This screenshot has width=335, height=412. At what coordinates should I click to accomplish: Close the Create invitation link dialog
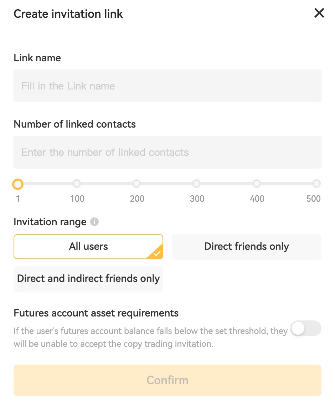(x=319, y=14)
